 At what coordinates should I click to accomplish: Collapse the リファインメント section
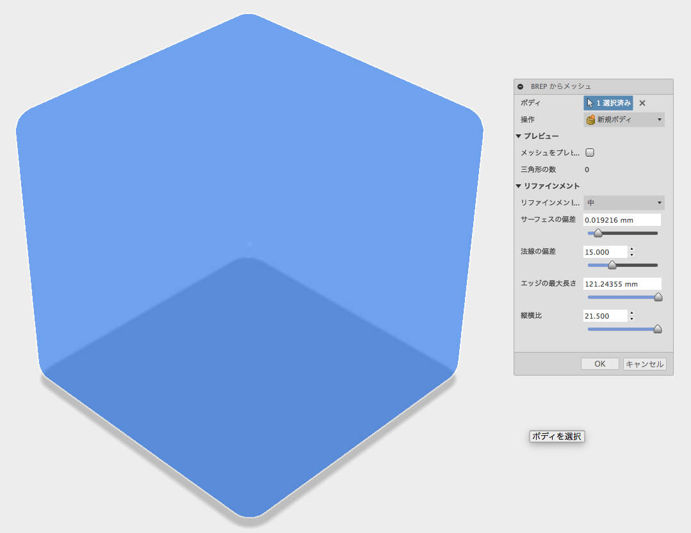coord(518,186)
